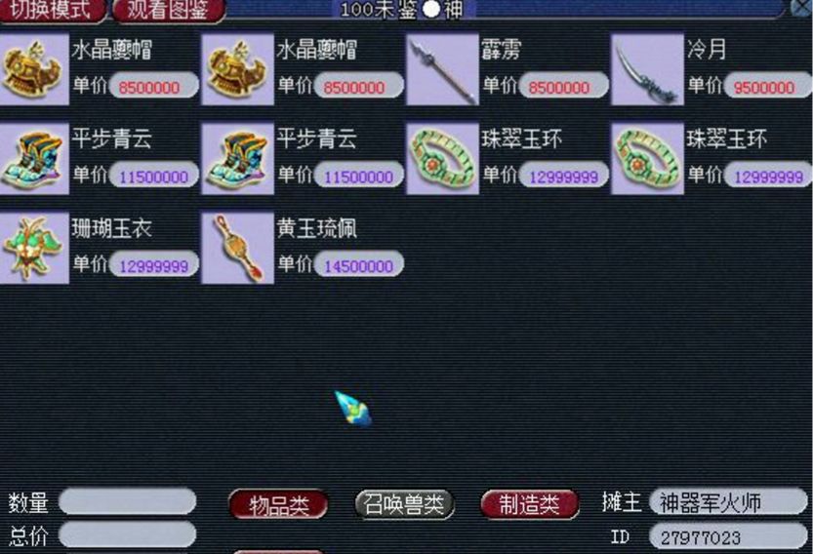This screenshot has height=554, width=813.
Task: Choose the 黄玉琉佩 pendant icon
Action: (x=237, y=249)
